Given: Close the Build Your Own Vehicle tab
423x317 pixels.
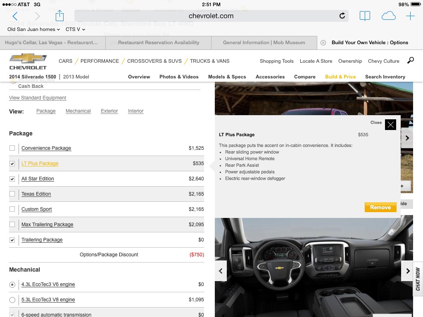Looking at the screenshot, I should (323, 43).
